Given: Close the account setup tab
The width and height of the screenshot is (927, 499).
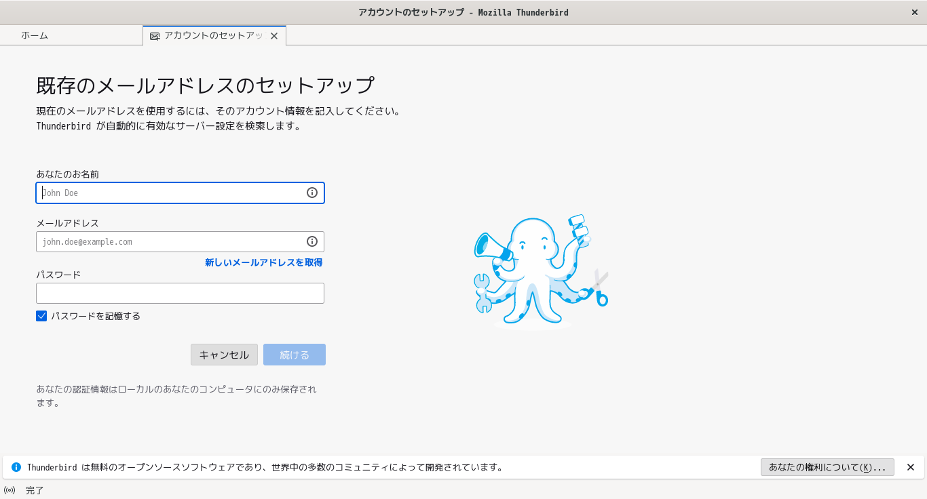Looking at the screenshot, I should coord(274,36).
